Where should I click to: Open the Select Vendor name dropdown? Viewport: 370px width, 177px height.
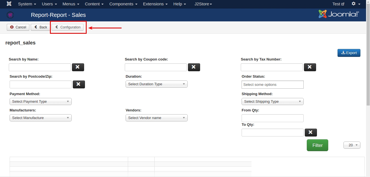pyautogui.click(x=156, y=118)
